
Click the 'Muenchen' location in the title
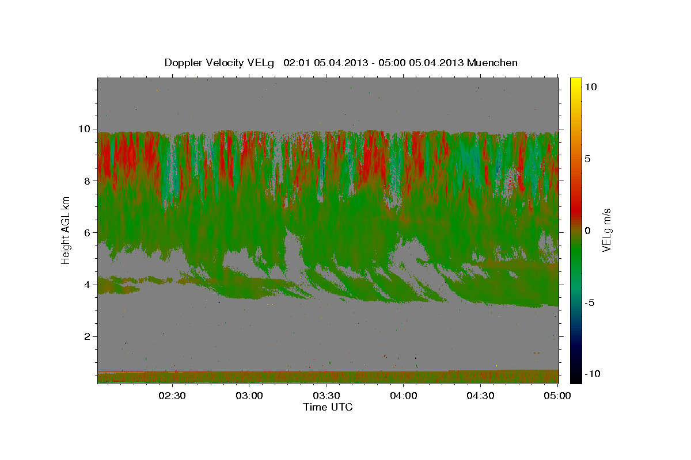(x=492, y=63)
